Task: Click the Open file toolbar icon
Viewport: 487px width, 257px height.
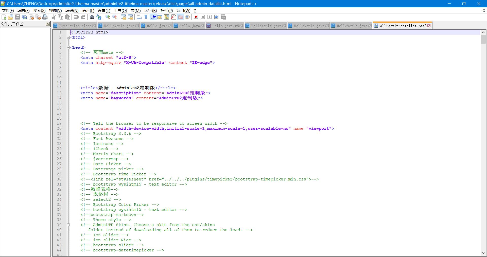Action: (11, 17)
